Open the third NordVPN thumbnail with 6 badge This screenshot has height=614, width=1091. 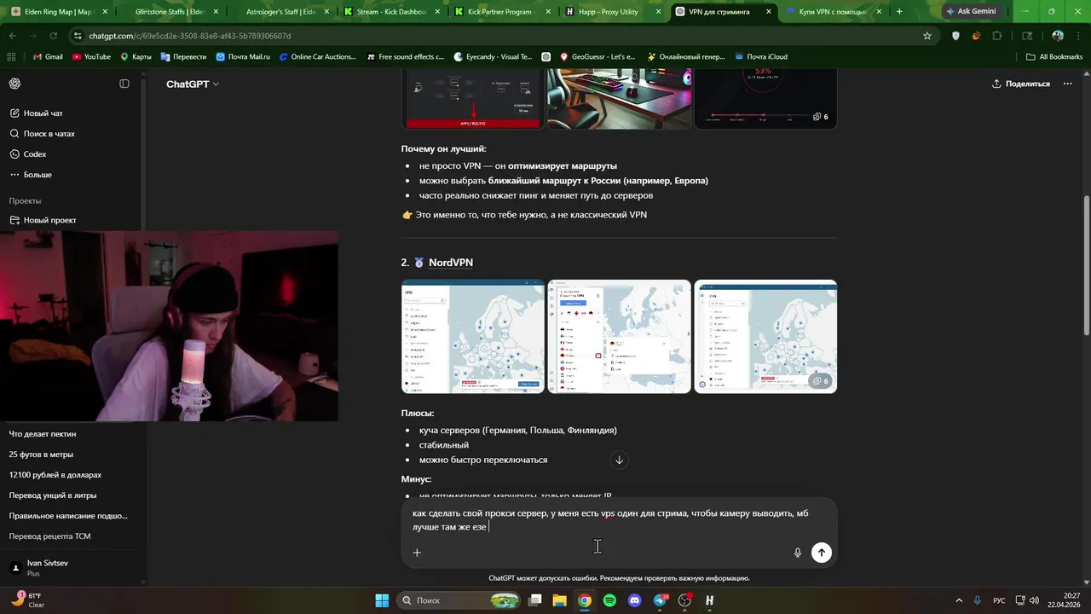click(765, 337)
